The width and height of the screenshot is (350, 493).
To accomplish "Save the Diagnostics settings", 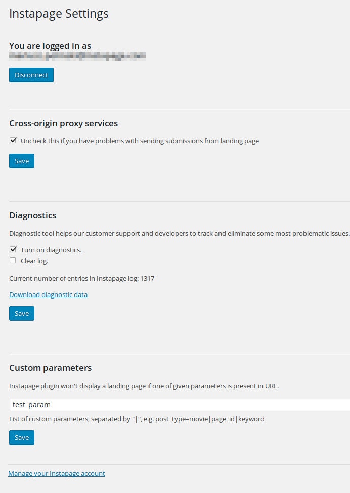I will (x=21, y=313).
